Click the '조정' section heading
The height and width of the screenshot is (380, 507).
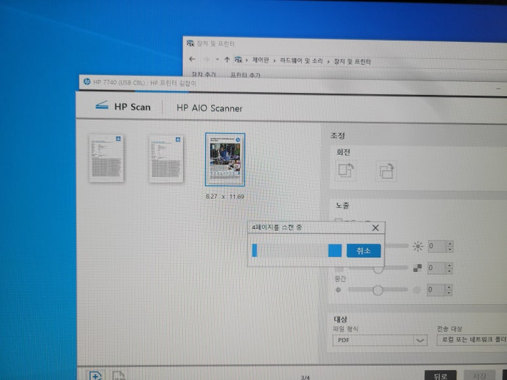[338, 136]
